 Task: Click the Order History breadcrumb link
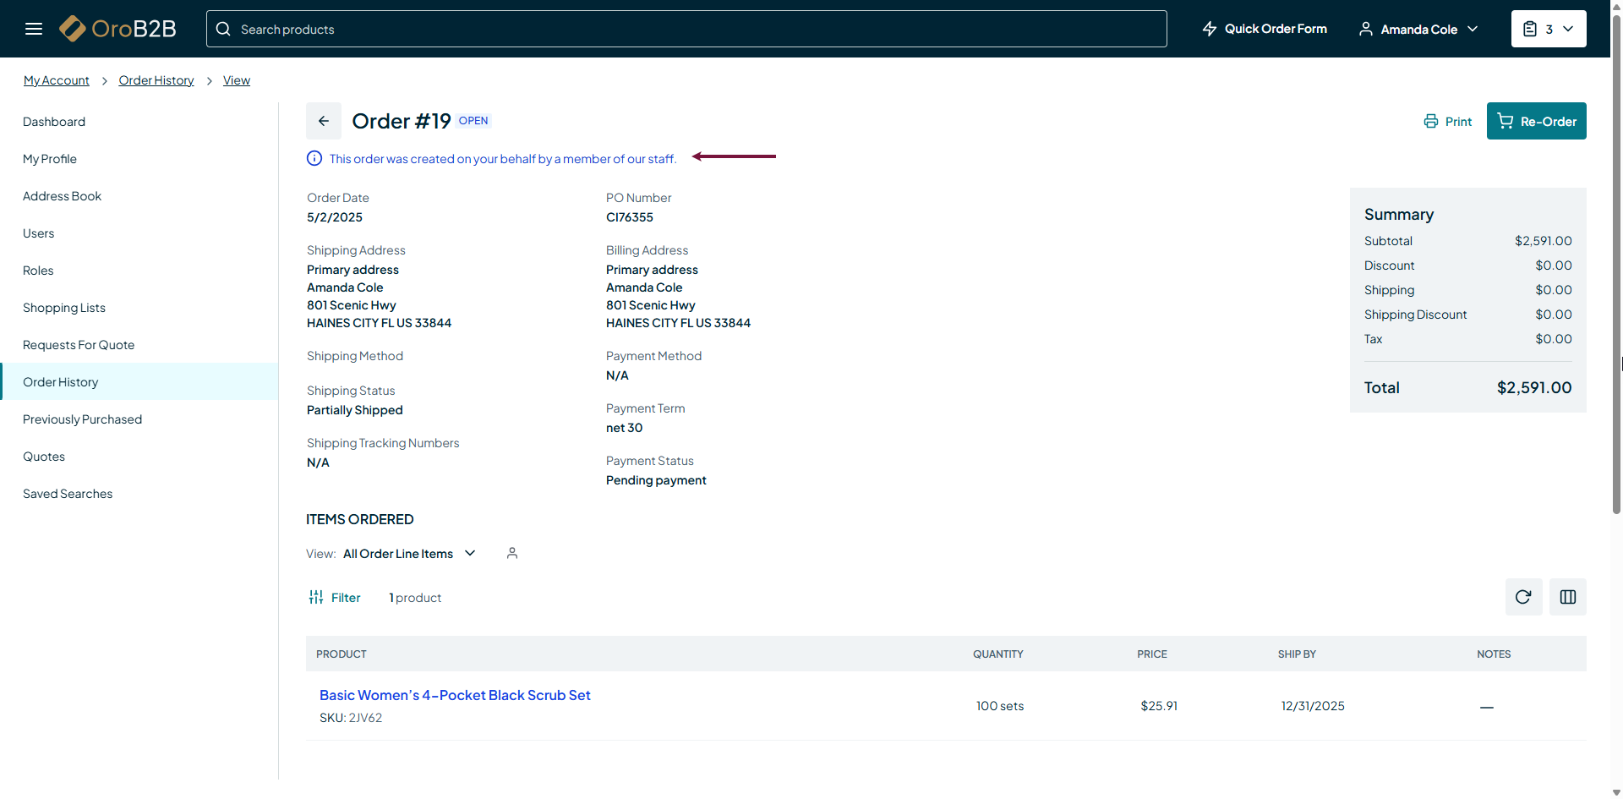[156, 80]
